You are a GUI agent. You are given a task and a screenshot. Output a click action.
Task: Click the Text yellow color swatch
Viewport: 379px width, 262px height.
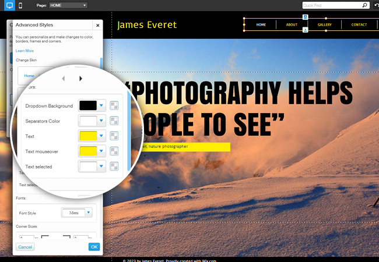[x=88, y=136]
